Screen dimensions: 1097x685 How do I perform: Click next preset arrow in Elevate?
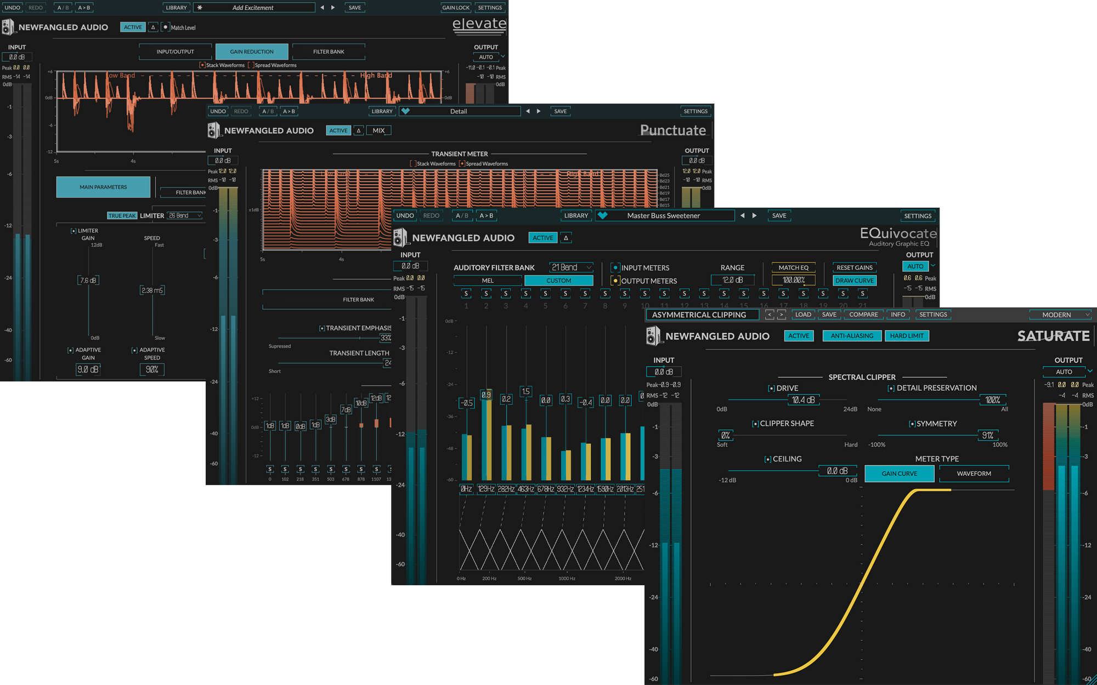point(333,8)
